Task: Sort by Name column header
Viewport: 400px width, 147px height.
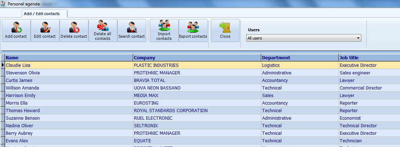Action: click(69, 58)
